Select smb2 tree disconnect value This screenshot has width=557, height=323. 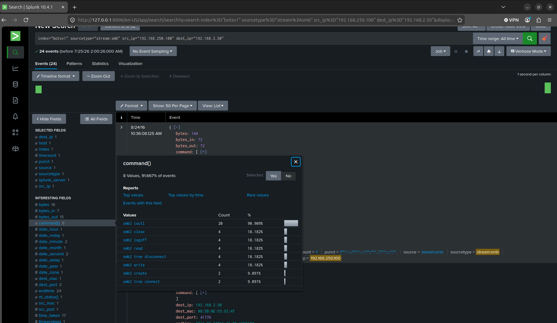[x=144, y=257]
